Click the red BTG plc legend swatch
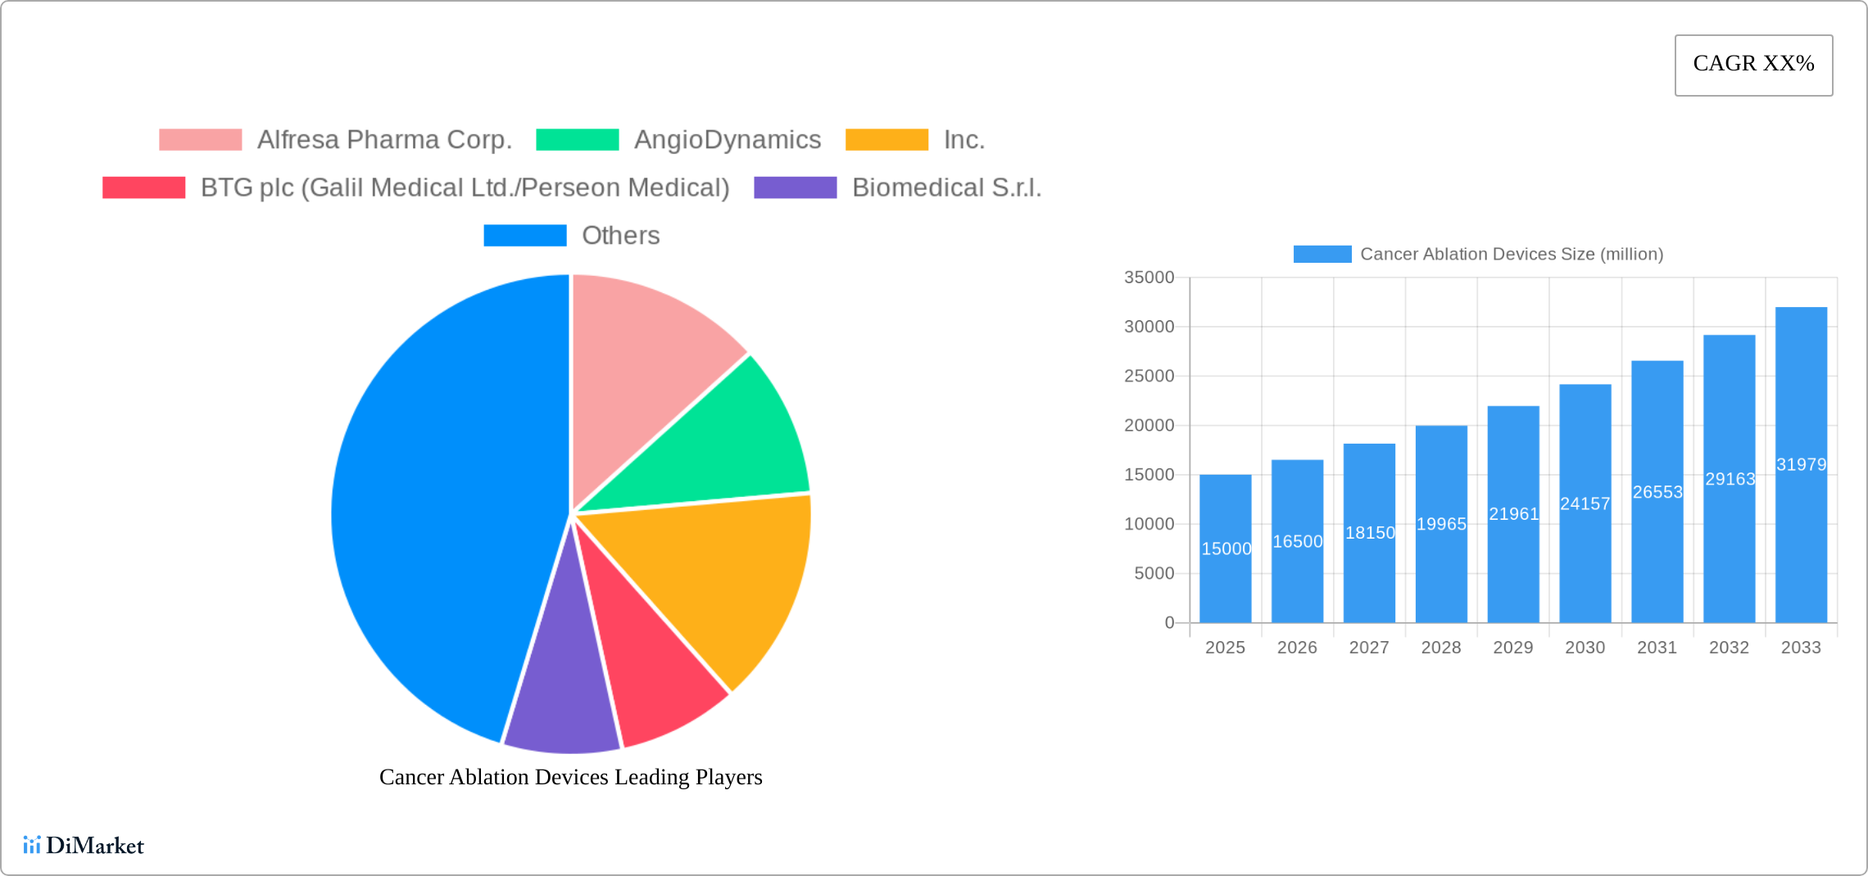 point(143,187)
